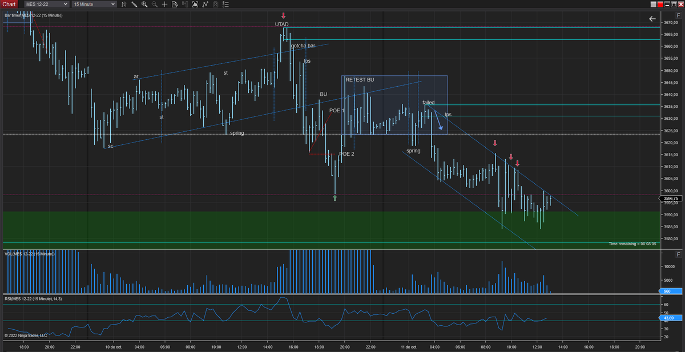Open the bar type chart style icon
The height and width of the screenshot is (352, 685).
coord(124,4)
